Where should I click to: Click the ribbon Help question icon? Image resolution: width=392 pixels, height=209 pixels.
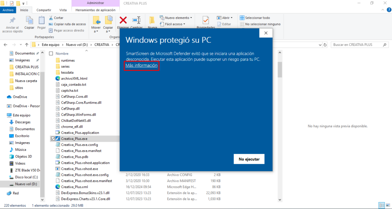[x=389, y=10]
